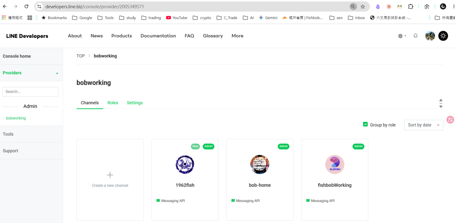Image resolution: width=455 pixels, height=223 pixels.
Task: Open the seo bookmarks folder
Action: [336, 18]
